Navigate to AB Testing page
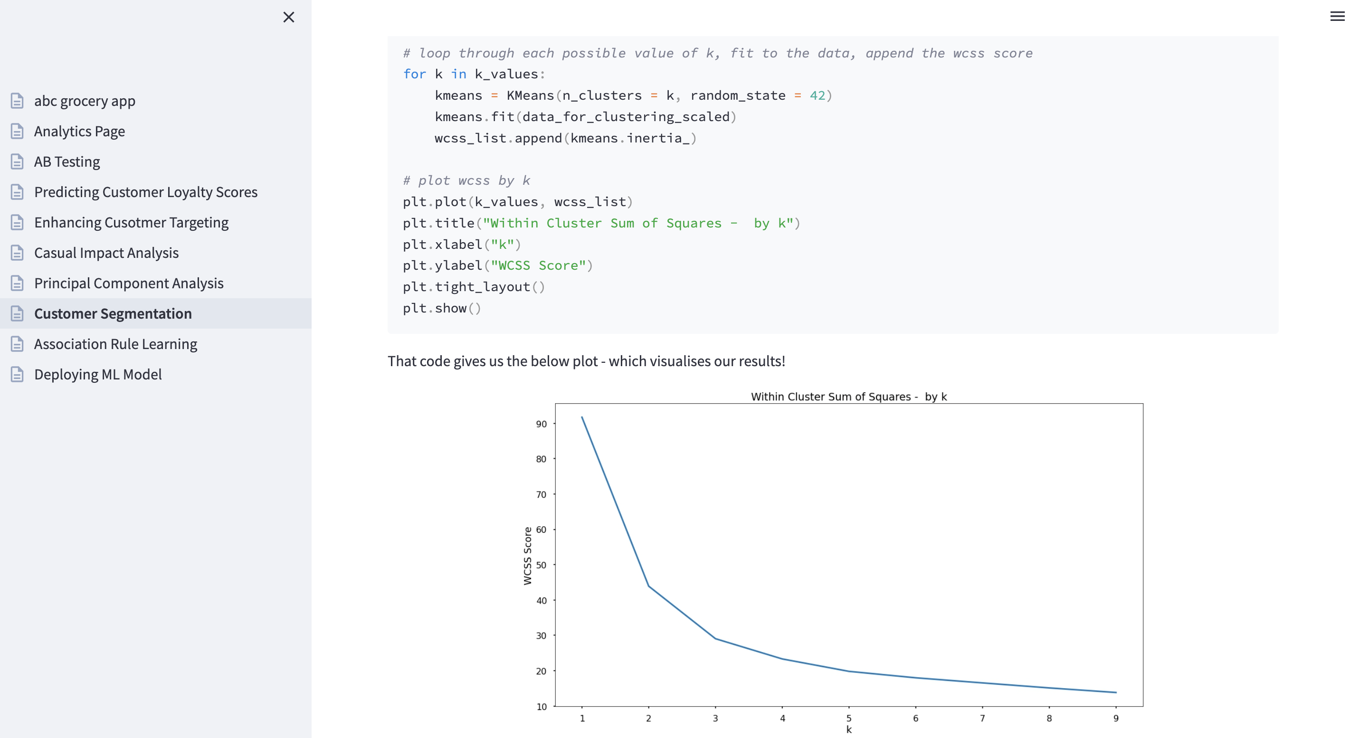Viewport: 1350px width, 738px height. [67, 161]
